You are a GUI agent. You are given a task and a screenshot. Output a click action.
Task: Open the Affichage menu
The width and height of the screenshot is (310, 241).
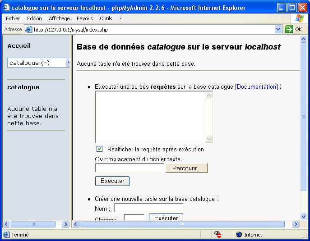[x=59, y=18]
